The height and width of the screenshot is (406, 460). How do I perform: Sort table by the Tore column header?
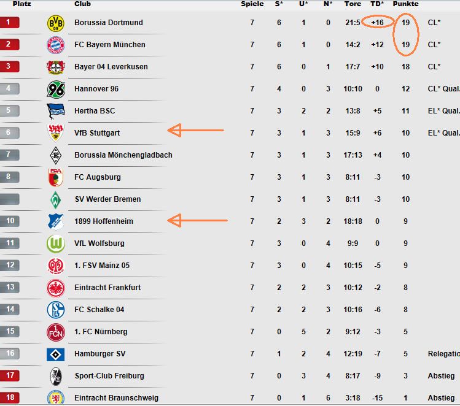pos(353,4)
